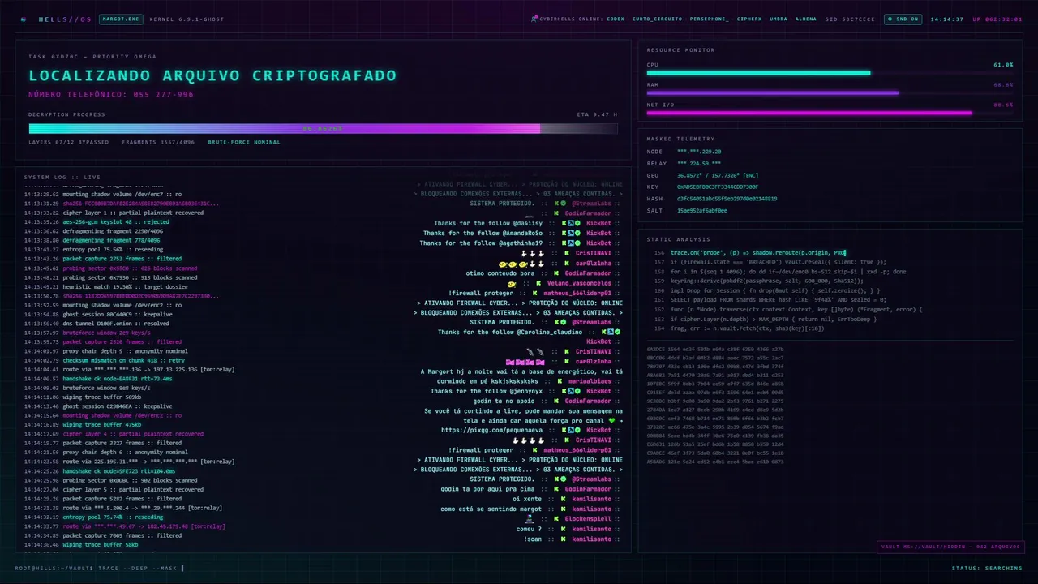Click the HELLS//OS logo dot icon
Image resolution: width=1038 pixels, height=584 pixels.
[22, 19]
